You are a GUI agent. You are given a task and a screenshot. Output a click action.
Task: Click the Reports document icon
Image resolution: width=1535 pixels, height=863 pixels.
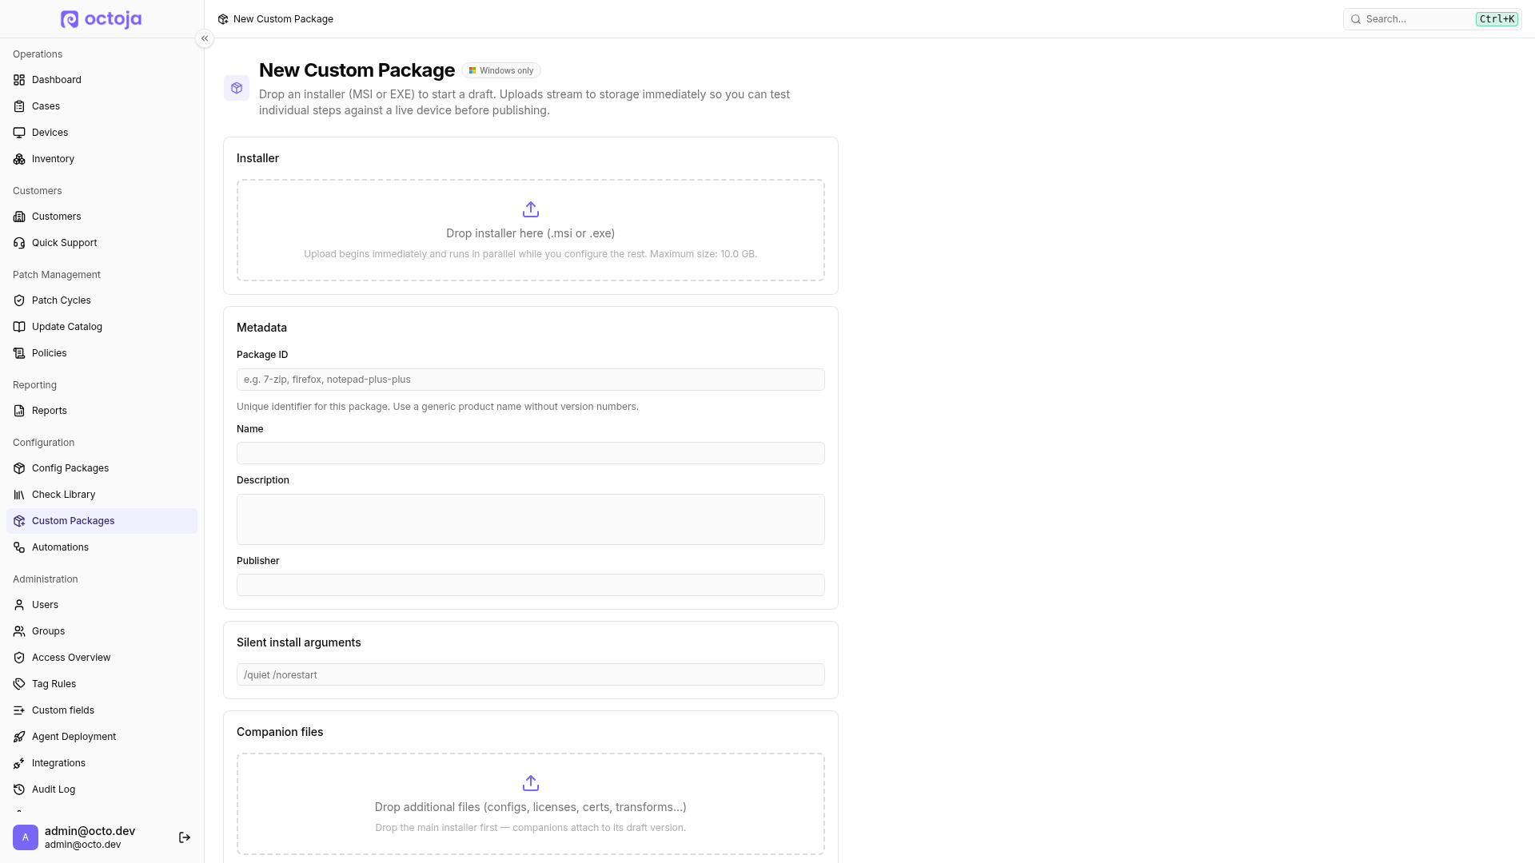click(x=19, y=411)
